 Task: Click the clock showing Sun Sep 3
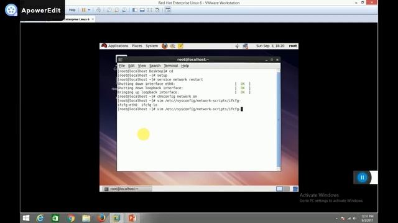coord(270,46)
